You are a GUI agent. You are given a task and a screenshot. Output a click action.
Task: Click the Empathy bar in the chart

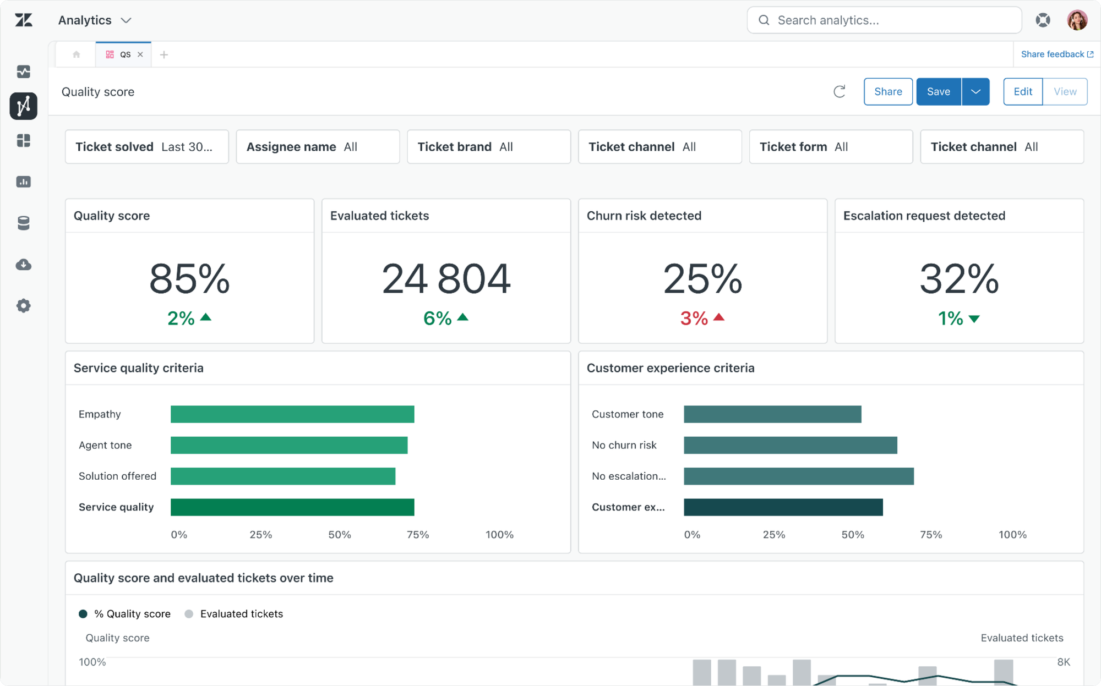[x=292, y=414]
